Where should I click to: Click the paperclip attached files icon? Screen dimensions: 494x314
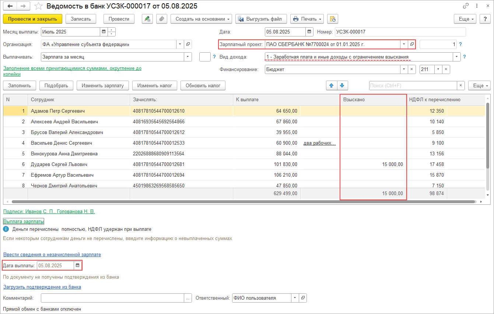click(162, 19)
